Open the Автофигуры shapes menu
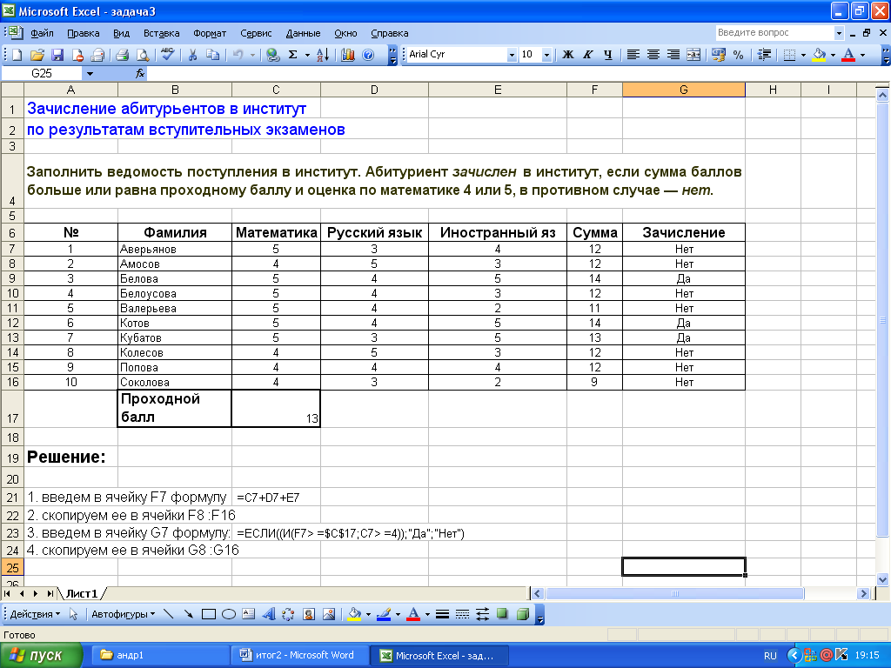The width and height of the screenshot is (891, 668). [124, 614]
